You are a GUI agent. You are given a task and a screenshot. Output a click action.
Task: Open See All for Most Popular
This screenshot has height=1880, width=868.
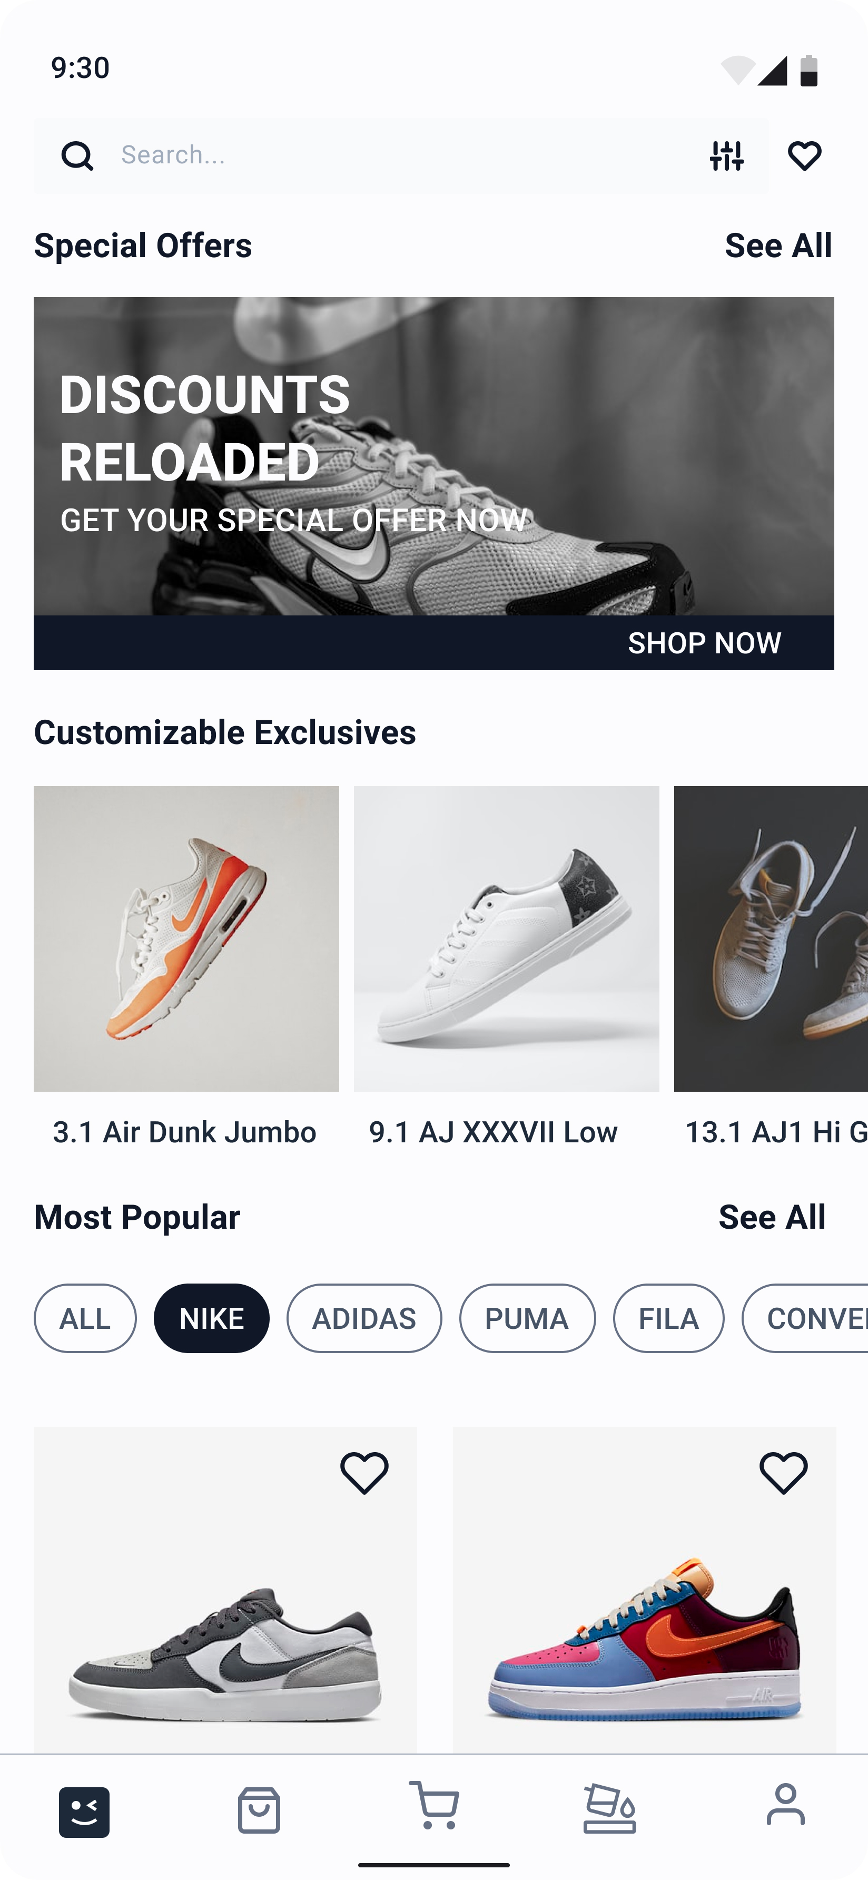(x=773, y=1217)
